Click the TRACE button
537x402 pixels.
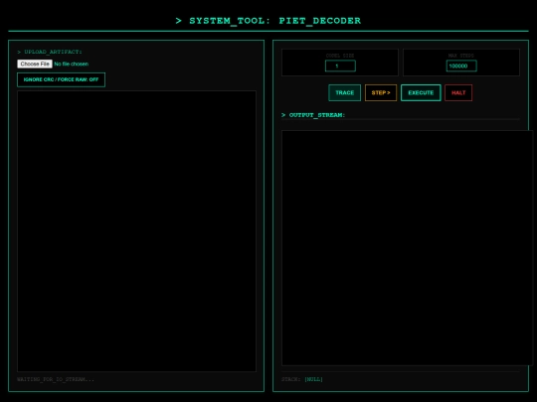344,92
